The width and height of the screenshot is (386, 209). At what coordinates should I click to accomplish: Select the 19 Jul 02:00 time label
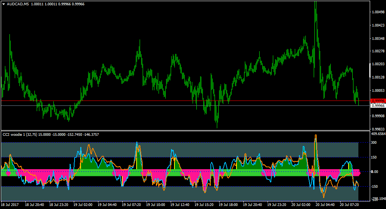[83, 205]
